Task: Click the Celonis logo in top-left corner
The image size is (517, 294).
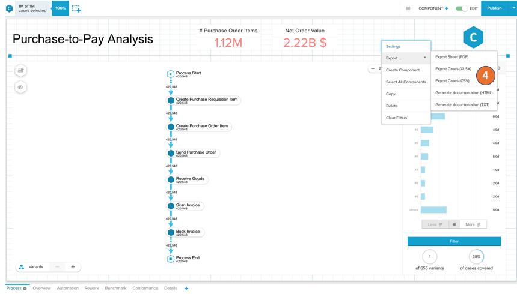Action: (9, 8)
